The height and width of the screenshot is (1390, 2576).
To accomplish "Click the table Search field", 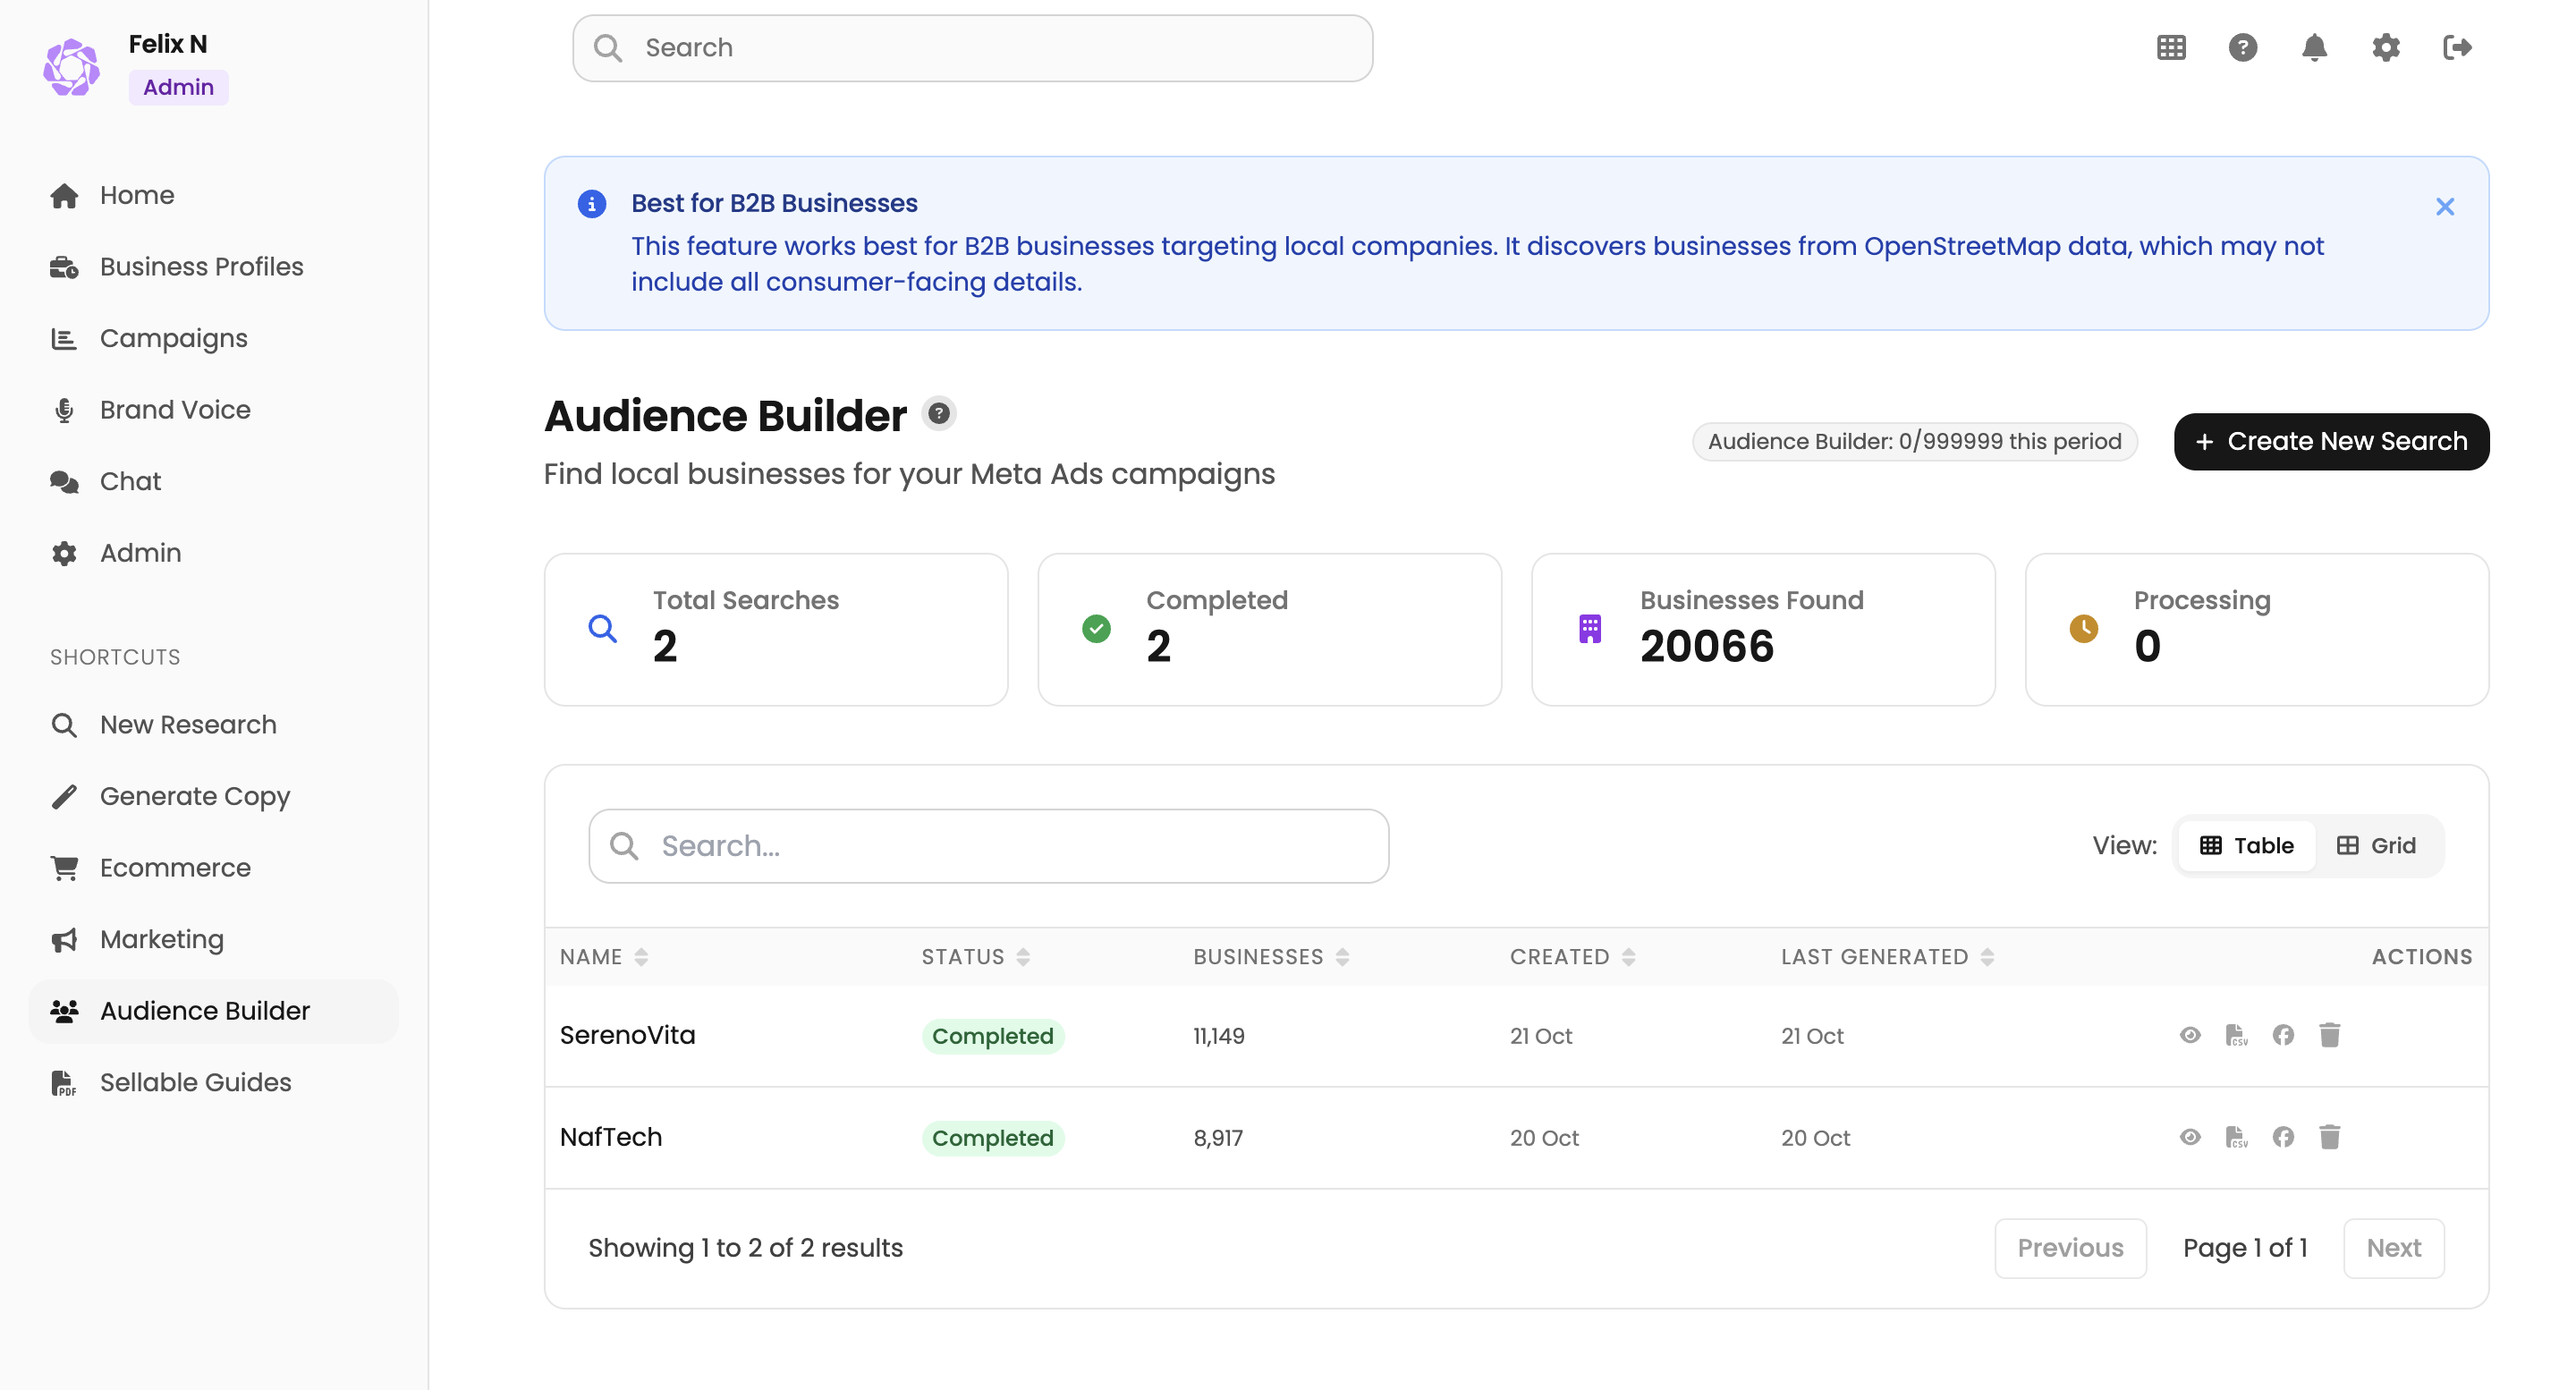I will coord(988,845).
